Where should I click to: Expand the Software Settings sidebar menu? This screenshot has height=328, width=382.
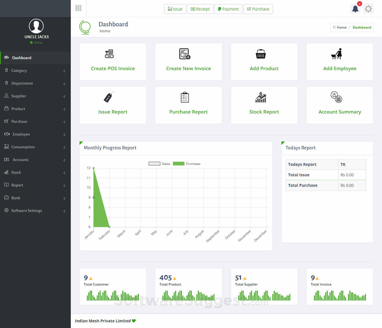pyautogui.click(x=35, y=211)
